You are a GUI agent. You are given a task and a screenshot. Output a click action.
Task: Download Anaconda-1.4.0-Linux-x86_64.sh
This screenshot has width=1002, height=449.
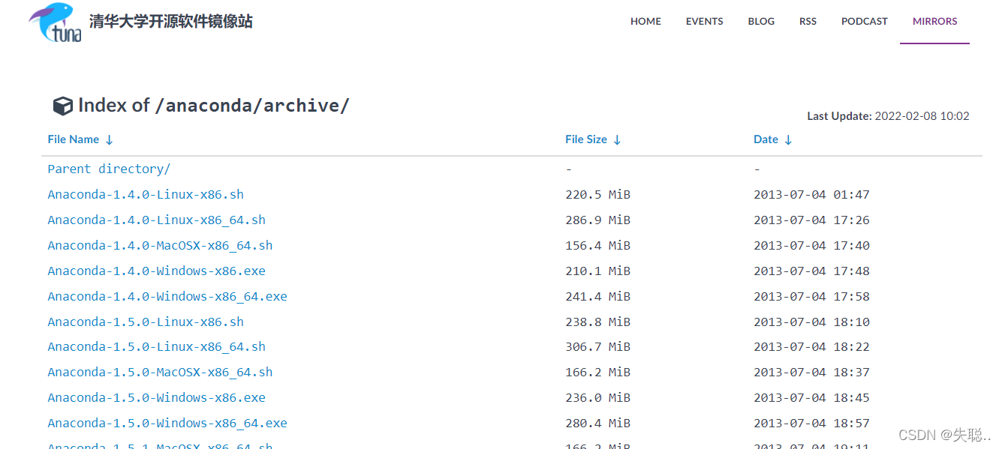pos(156,220)
